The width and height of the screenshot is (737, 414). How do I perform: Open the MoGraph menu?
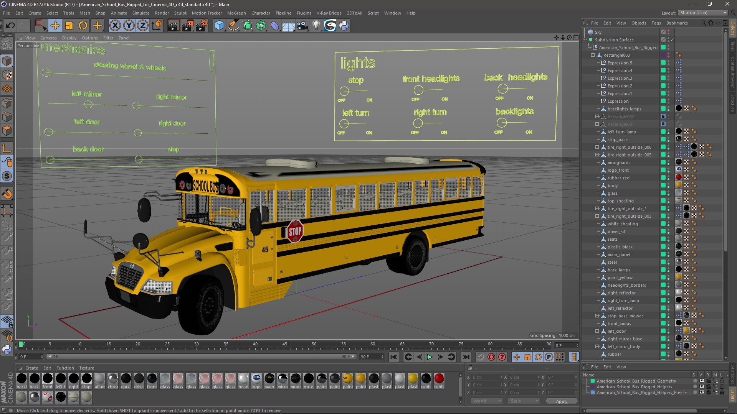pos(236,13)
